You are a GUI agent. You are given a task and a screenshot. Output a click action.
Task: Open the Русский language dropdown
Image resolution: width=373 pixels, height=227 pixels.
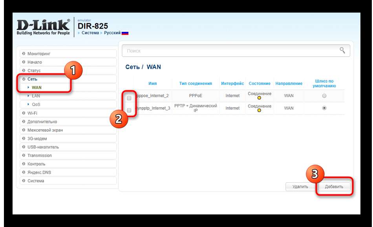pos(112,33)
